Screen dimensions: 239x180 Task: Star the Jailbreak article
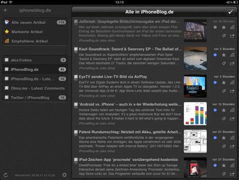(x=224, y=27)
